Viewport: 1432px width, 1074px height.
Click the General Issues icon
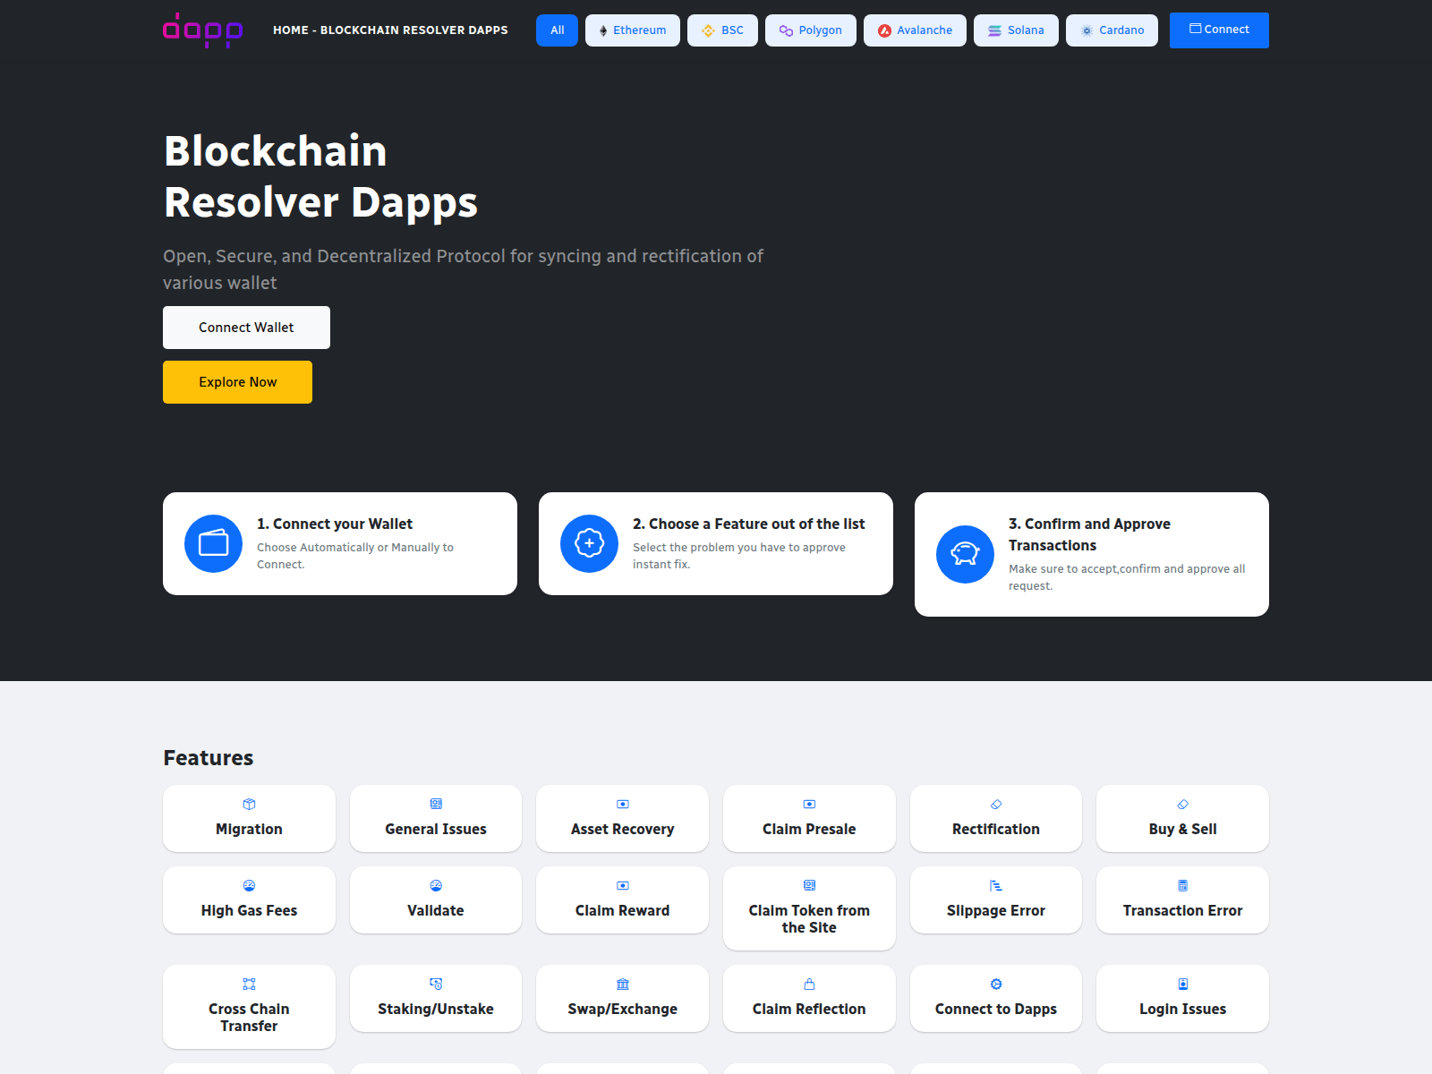(x=436, y=804)
